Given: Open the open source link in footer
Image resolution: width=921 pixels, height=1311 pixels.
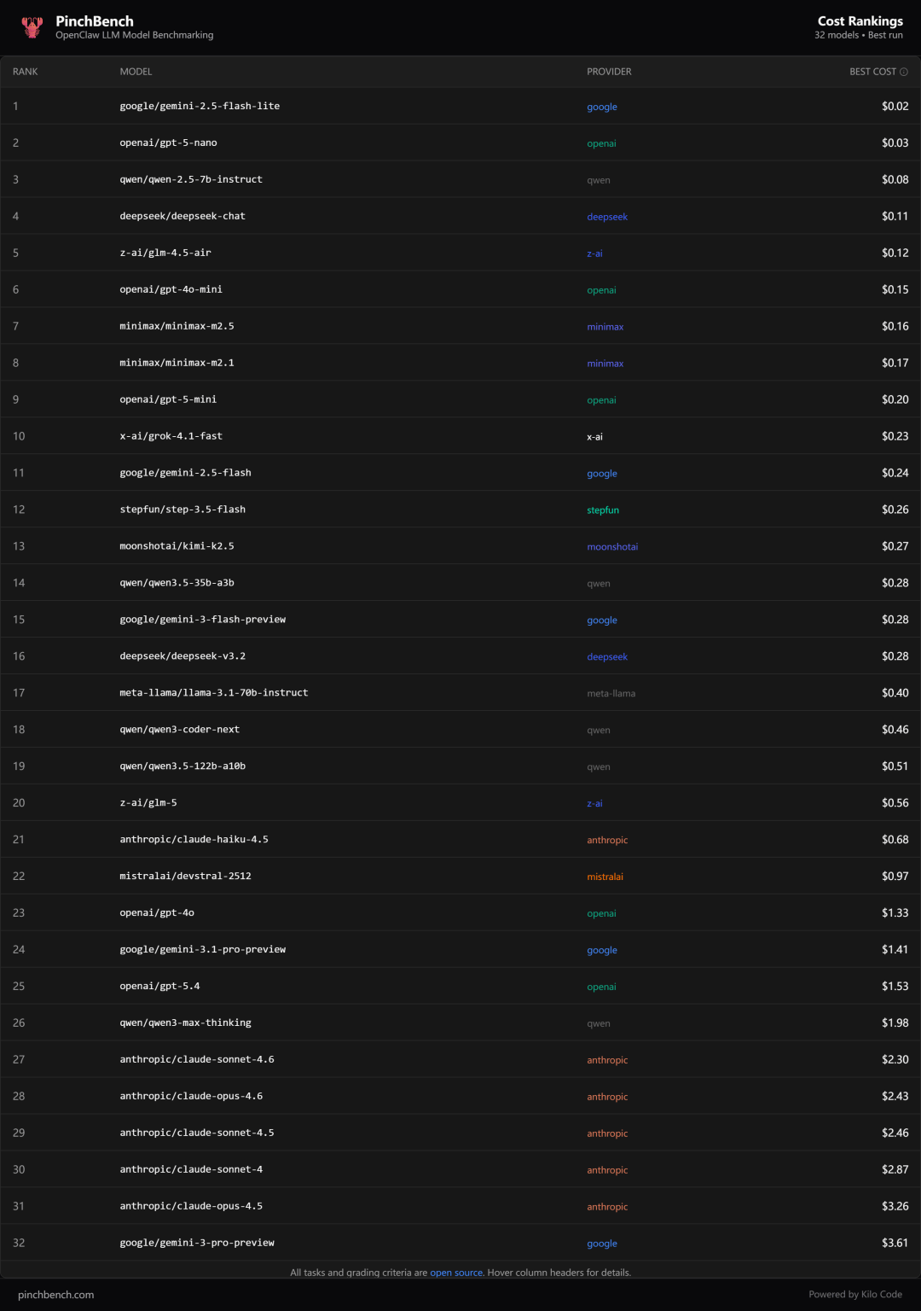Looking at the screenshot, I should (456, 1273).
